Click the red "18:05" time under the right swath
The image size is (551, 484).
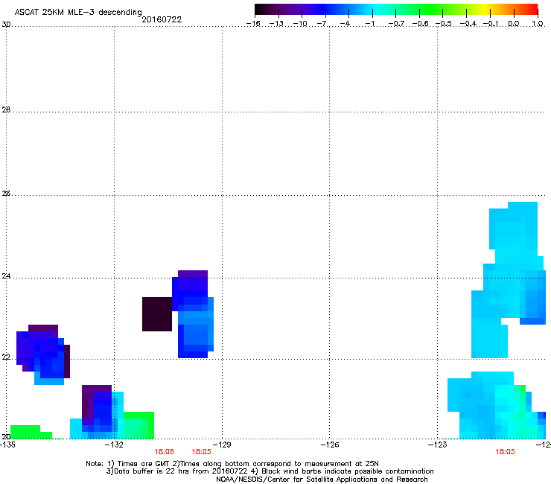[x=505, y=452]
